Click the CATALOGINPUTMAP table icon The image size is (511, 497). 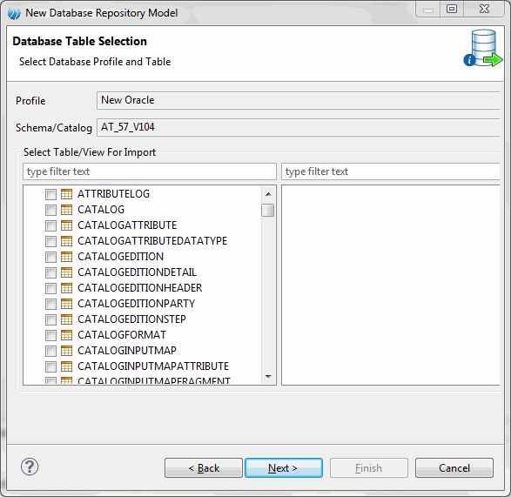(x=66, y=351)
